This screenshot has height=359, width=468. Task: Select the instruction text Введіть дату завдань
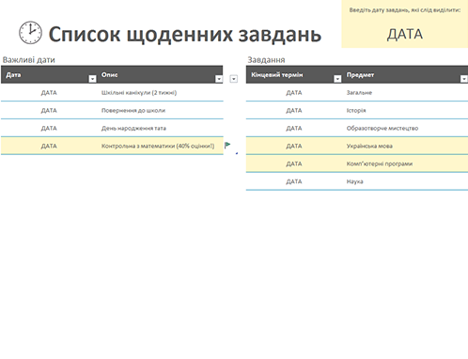405,10
